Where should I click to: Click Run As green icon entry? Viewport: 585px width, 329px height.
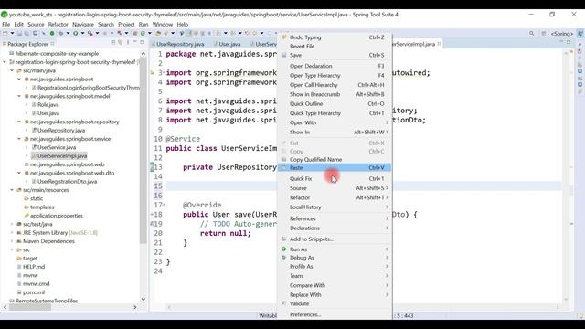click(283, 249)
